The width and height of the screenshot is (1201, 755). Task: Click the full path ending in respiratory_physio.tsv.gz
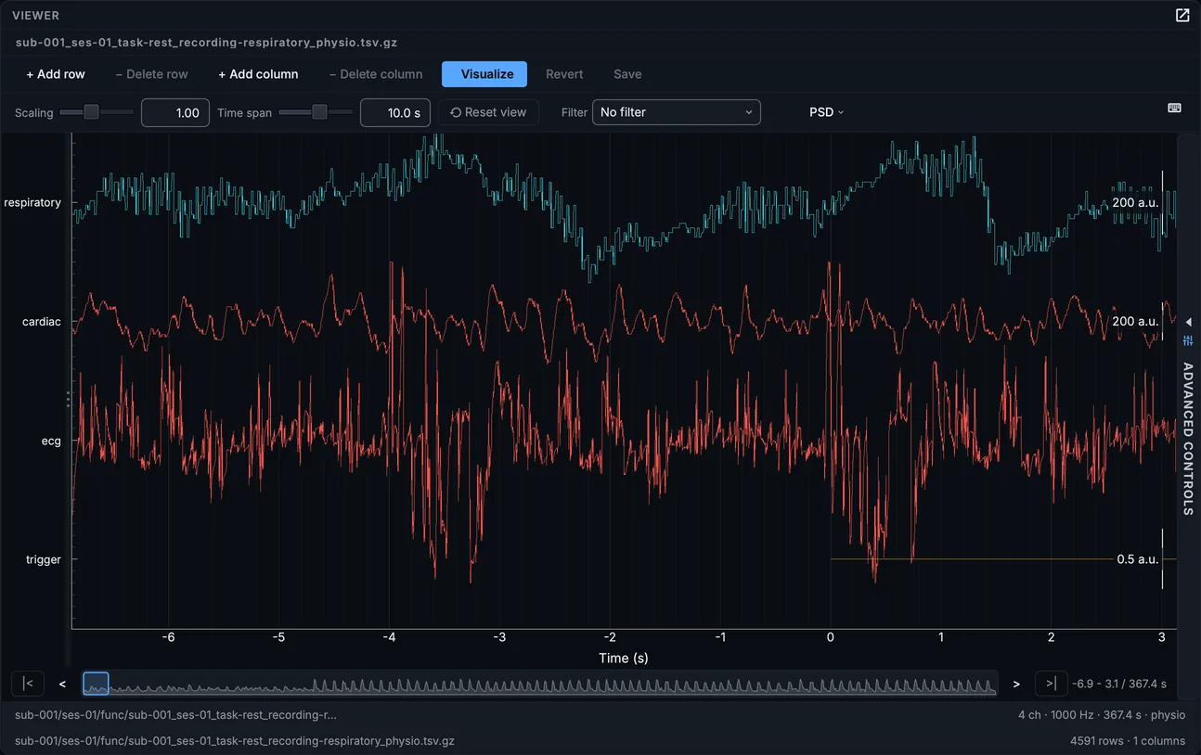click(235, 741)
